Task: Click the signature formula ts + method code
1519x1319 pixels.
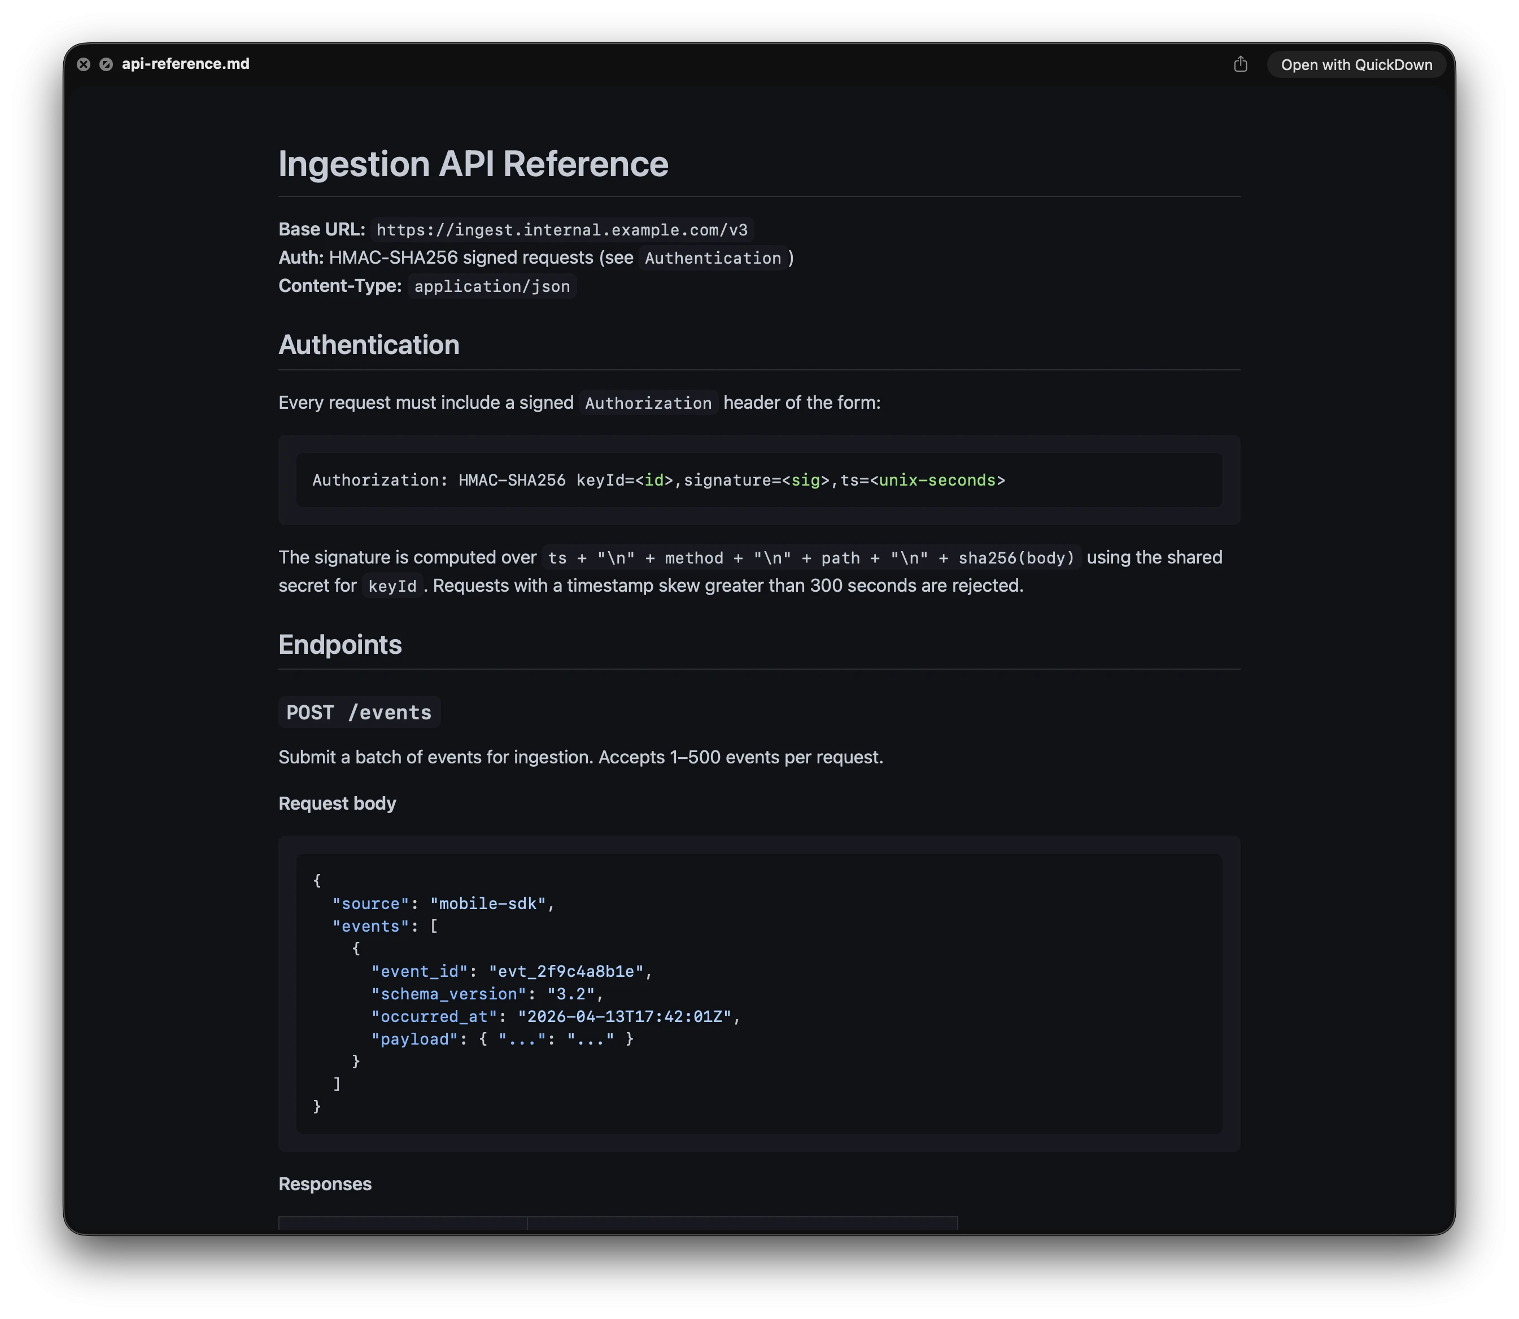Action: click(811, 558)
